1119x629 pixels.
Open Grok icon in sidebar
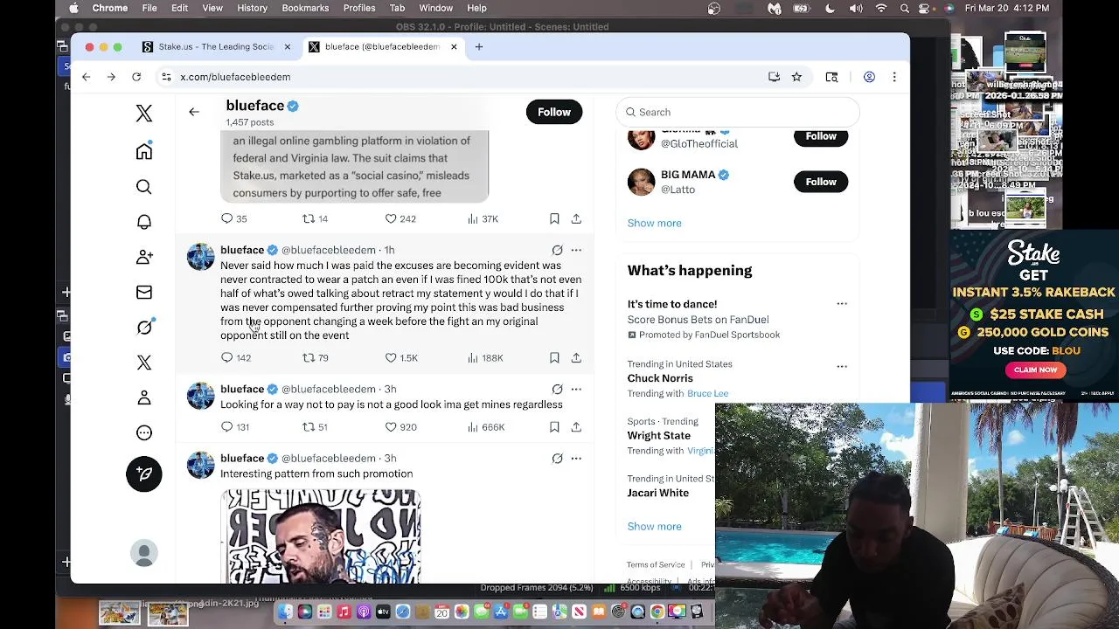coord(144,327)
